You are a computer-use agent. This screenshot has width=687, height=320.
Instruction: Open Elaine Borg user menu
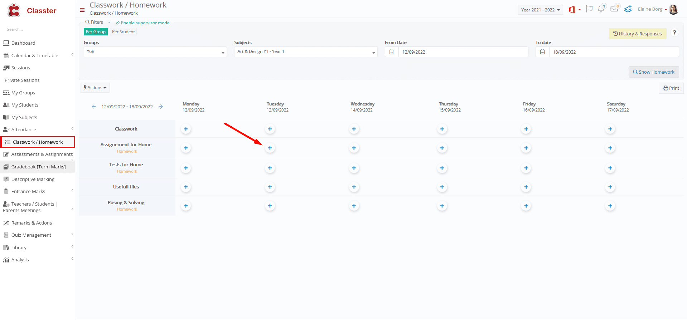click(x=652, y=9)
